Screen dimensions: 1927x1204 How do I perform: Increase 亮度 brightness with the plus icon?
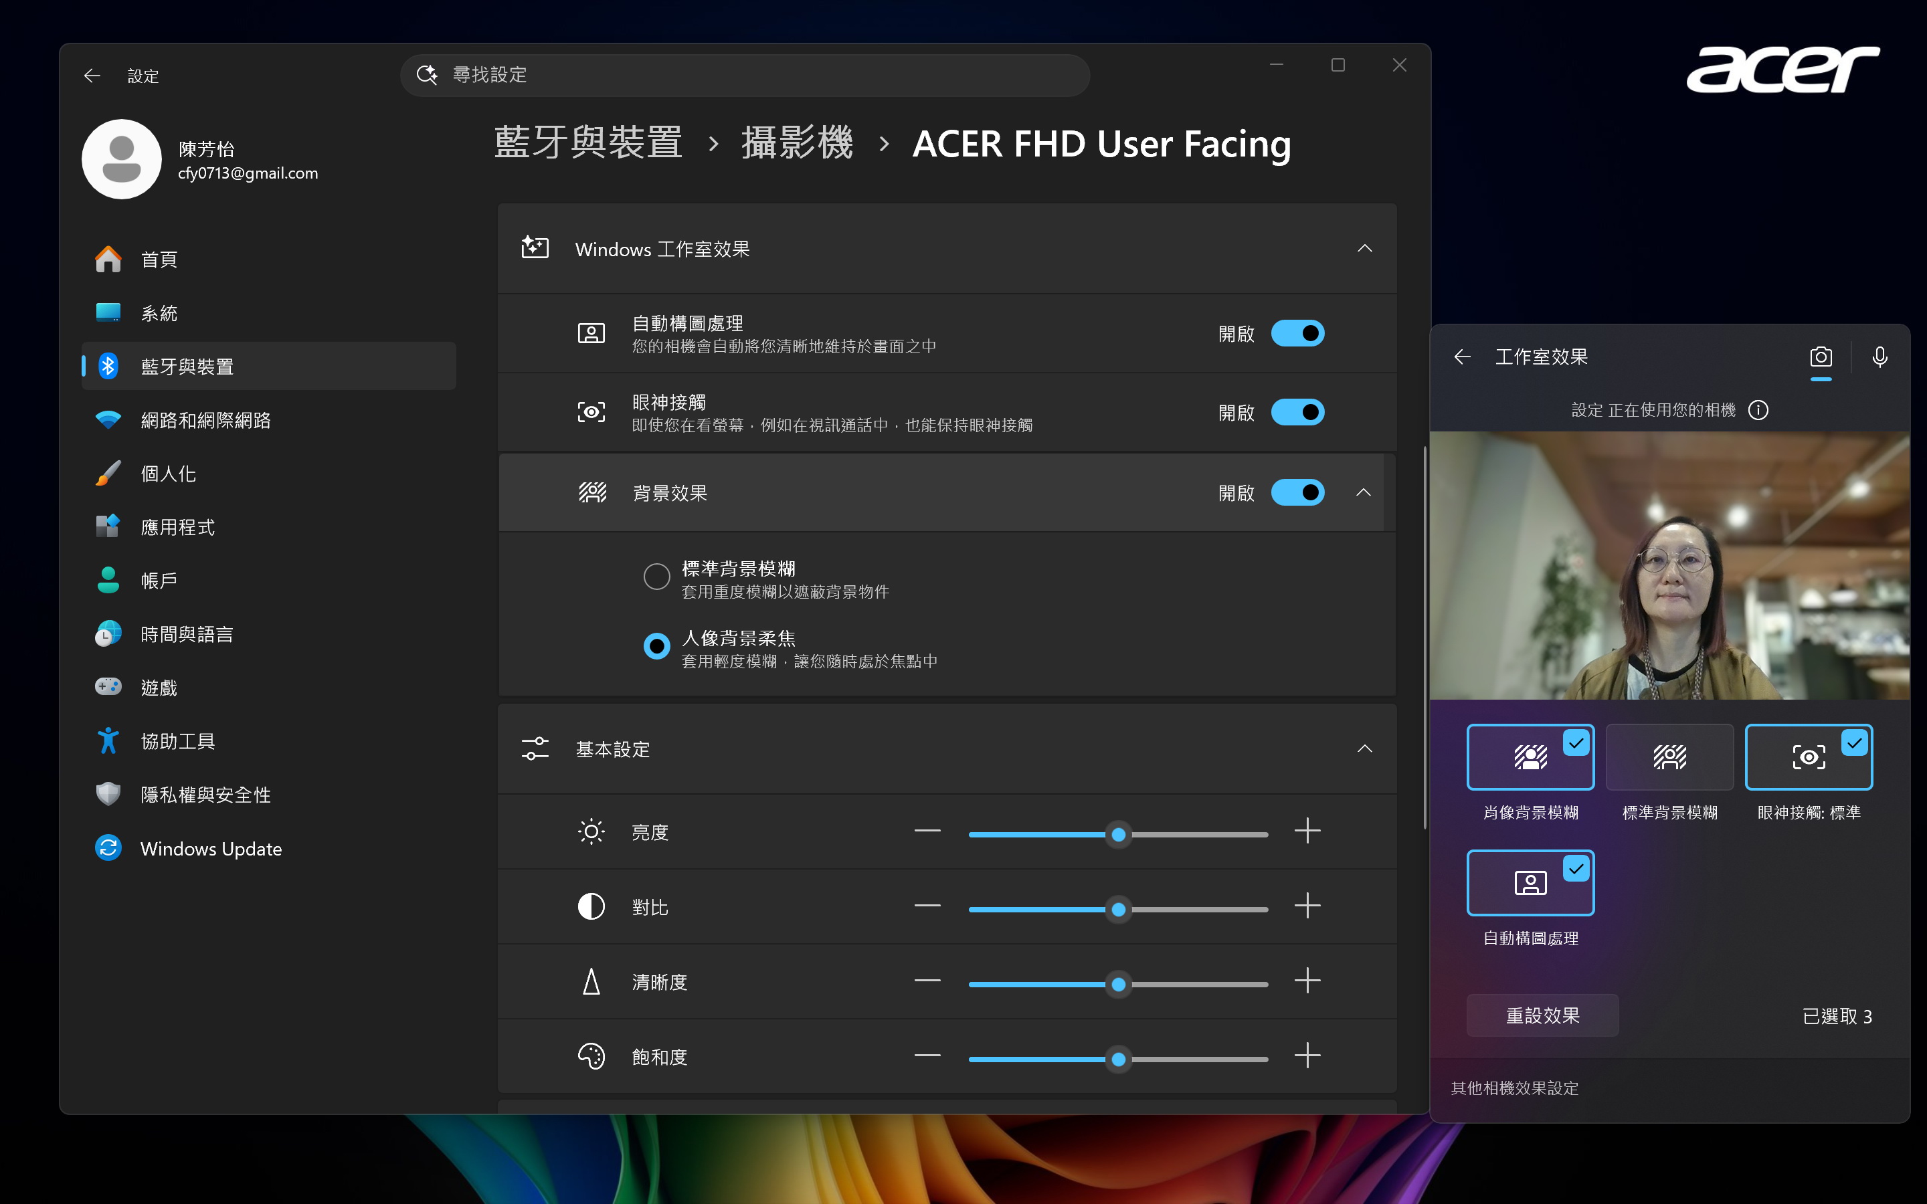pyautogui.click(x=1307, y=831)
